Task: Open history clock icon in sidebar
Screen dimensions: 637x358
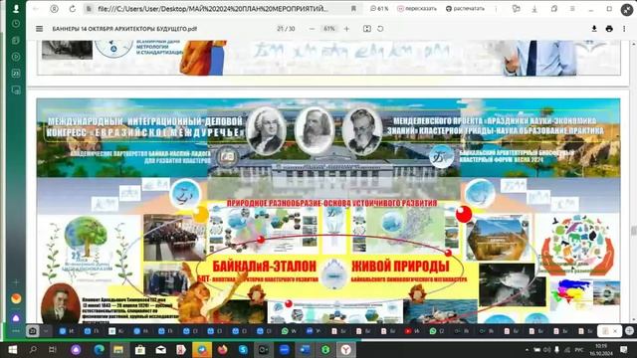Action: tap(16, 24)
